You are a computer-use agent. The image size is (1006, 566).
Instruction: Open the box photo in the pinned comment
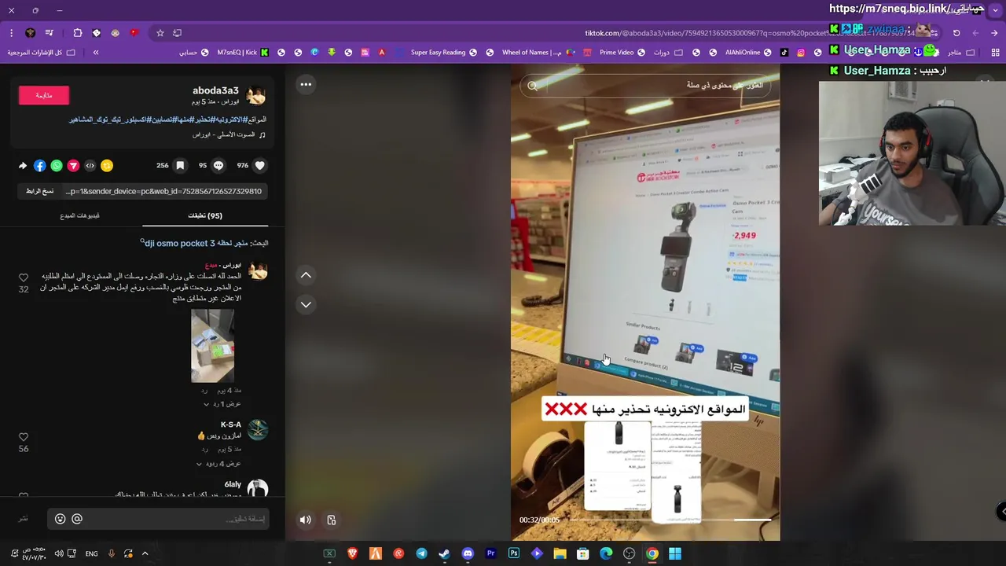coord(212,346)
